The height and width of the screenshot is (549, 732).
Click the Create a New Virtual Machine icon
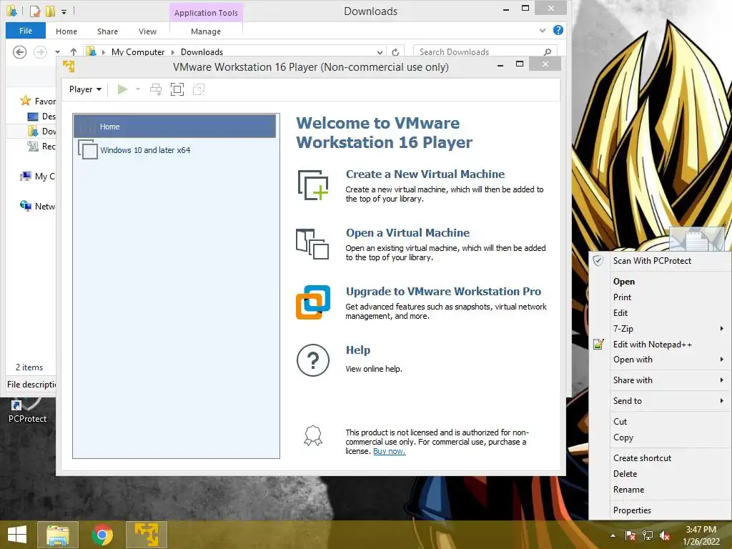[313, 185]
